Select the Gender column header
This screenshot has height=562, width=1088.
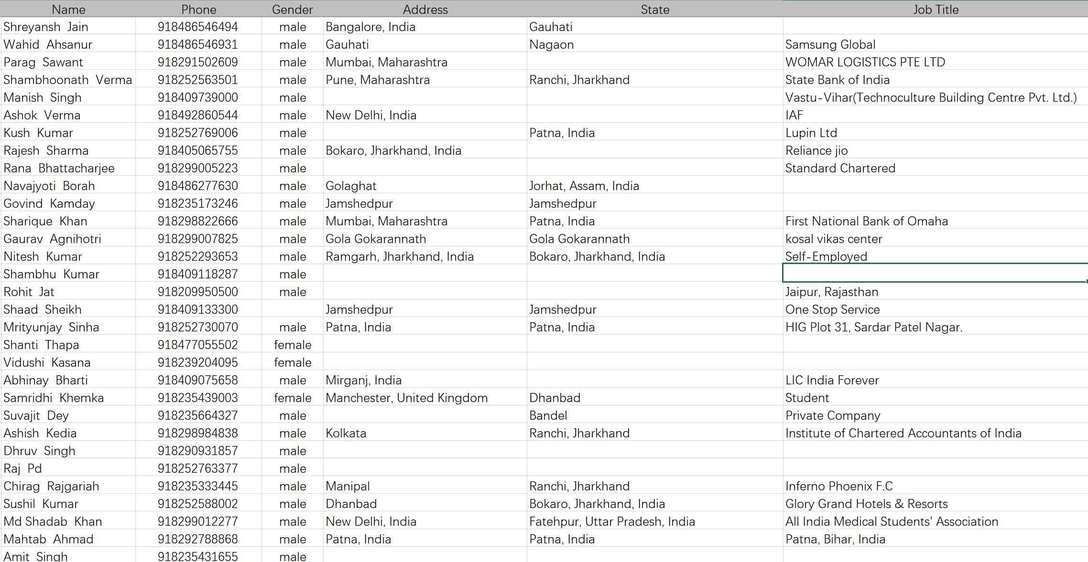pos(293,9)
